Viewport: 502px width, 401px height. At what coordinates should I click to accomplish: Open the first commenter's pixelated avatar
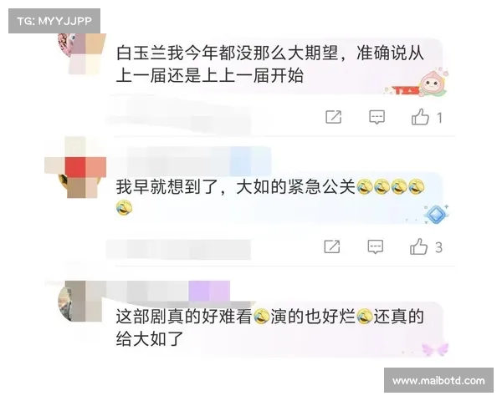click(82, 53)
